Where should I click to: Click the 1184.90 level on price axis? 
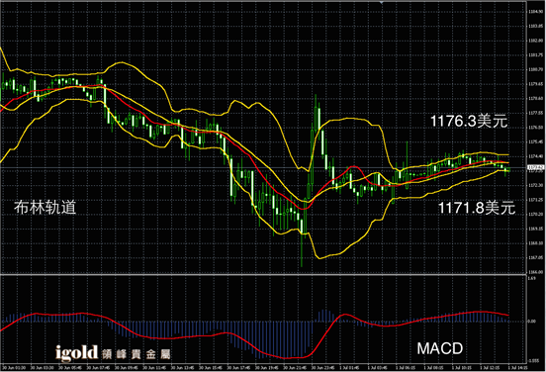[x=534, y=12]
